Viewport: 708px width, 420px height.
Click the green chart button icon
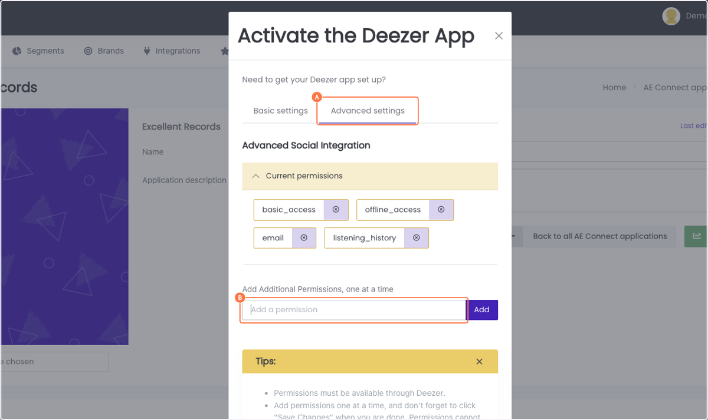click(697, 236)
